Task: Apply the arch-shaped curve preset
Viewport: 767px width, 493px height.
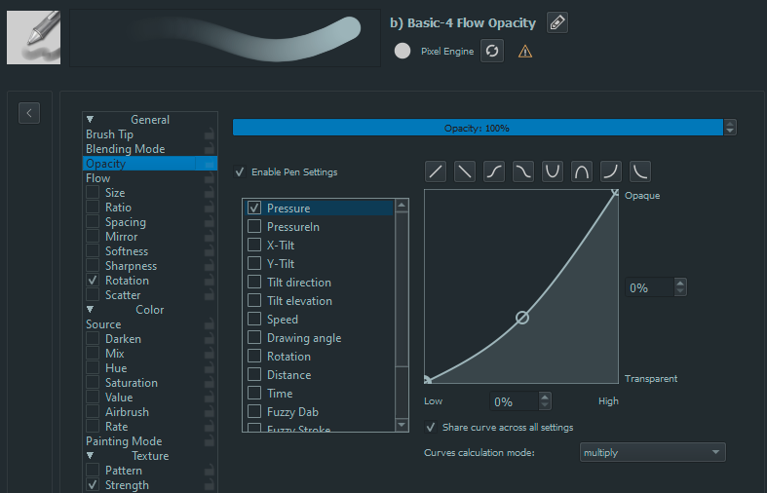Action: pos(582,171)
